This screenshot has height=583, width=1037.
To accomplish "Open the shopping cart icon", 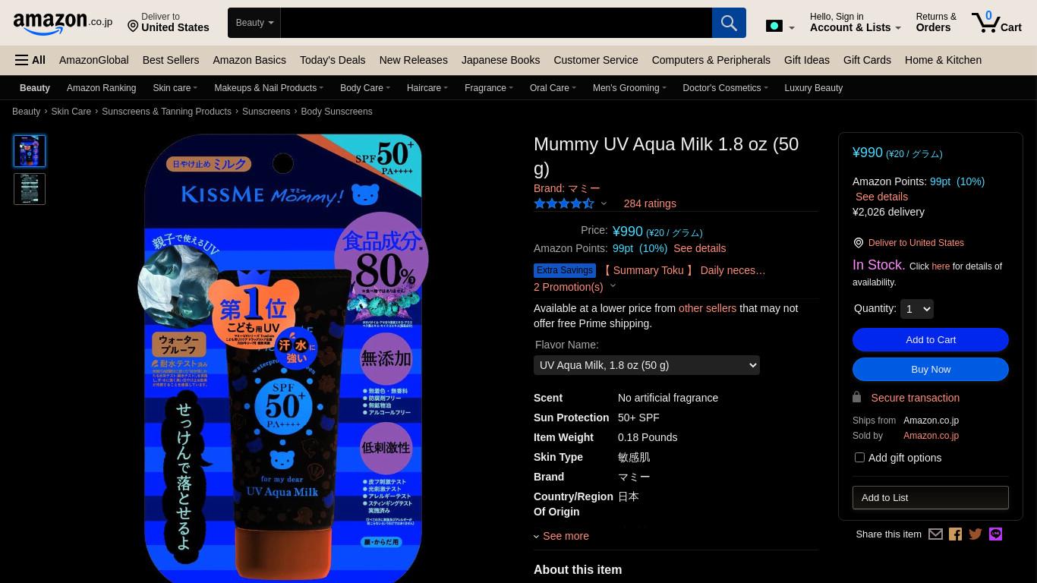I will coord(996,22).
